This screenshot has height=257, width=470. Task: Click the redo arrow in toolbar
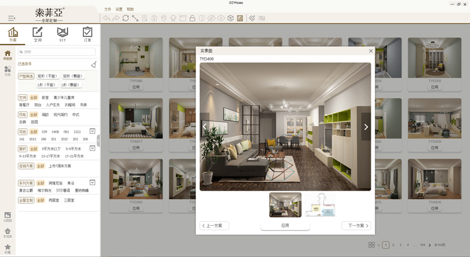pyautogui.click(x=116, y=18)
